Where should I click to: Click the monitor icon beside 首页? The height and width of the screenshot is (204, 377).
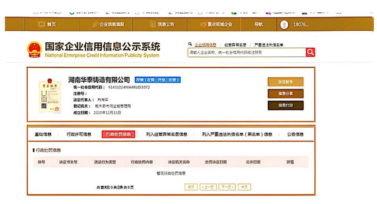pos(41,24)
